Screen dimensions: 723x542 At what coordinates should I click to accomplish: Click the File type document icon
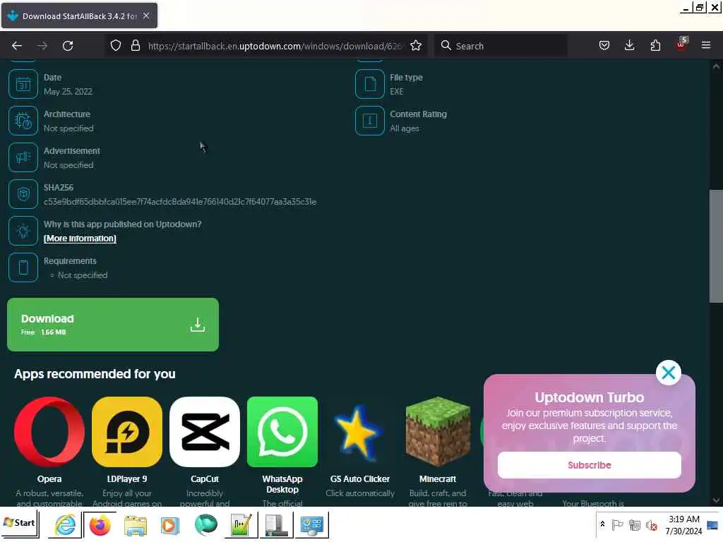tap(370, 84)
